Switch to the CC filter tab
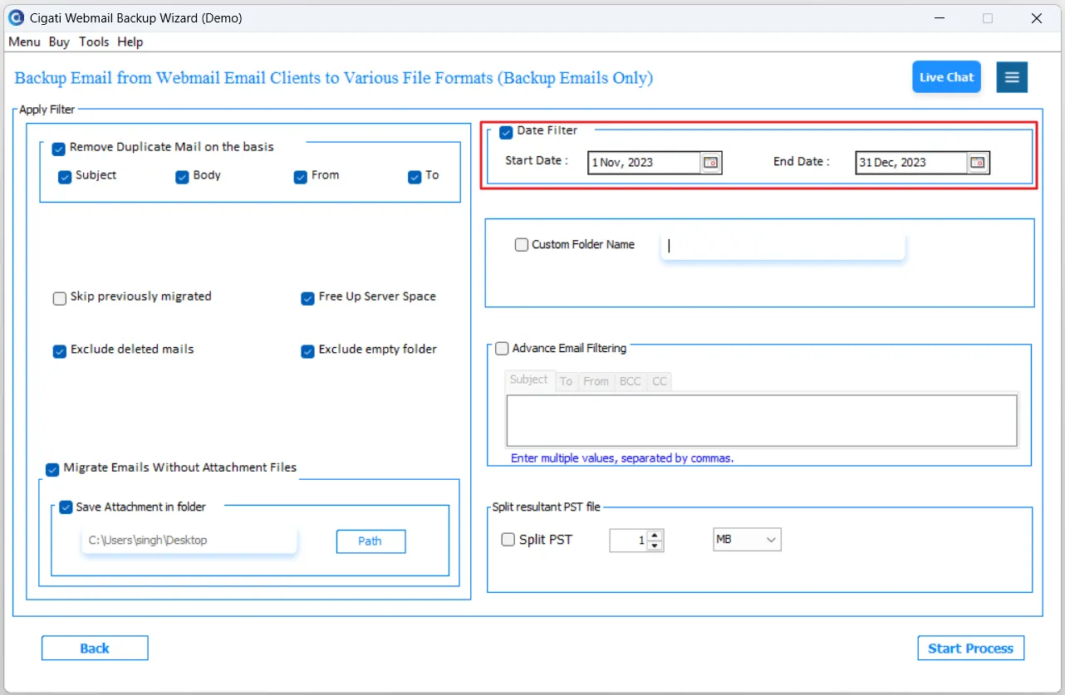Viewport: 1065px width, 695px height. 660,381
